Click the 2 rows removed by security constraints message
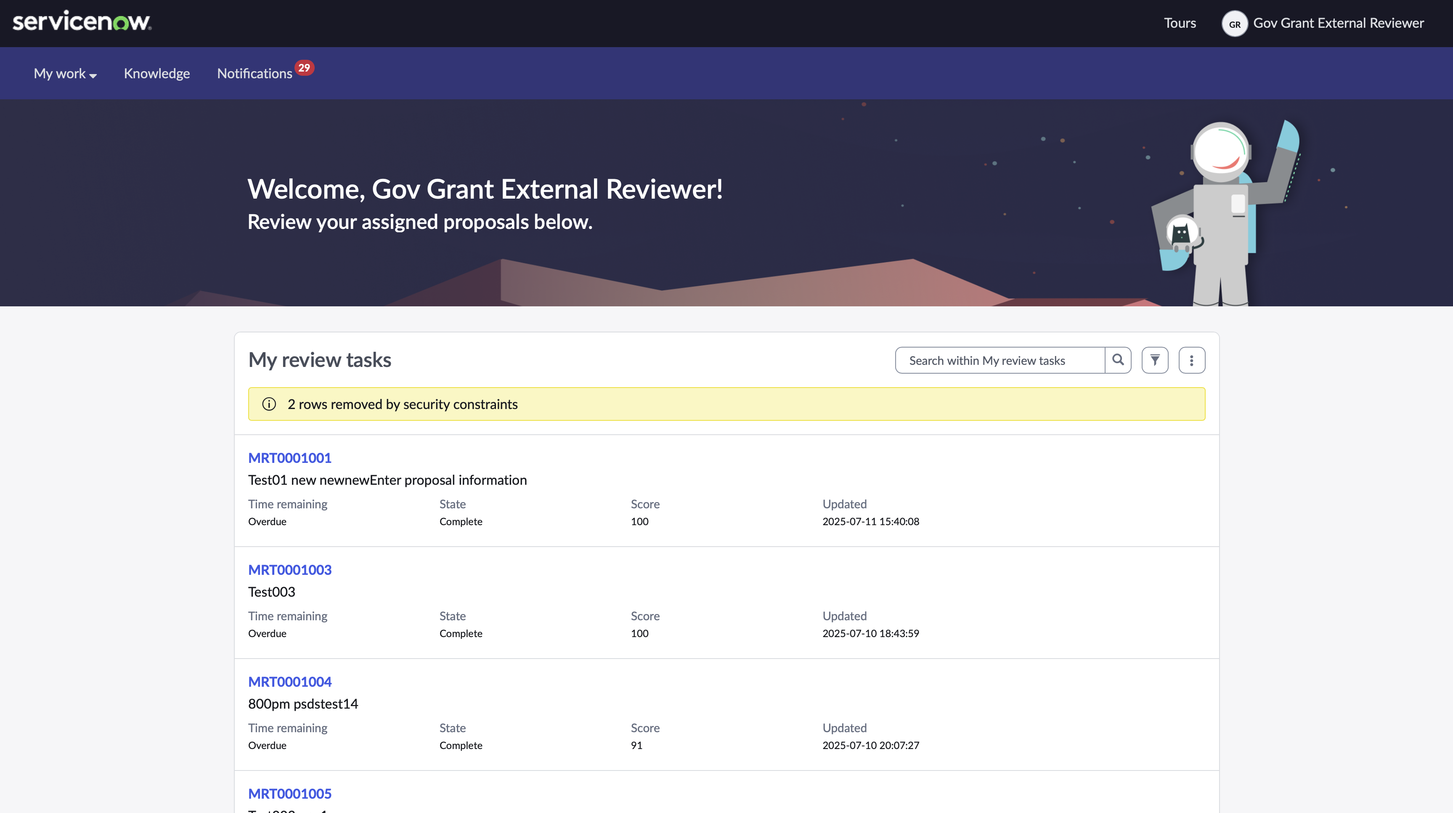1453x813 pixels. point(403,404)
